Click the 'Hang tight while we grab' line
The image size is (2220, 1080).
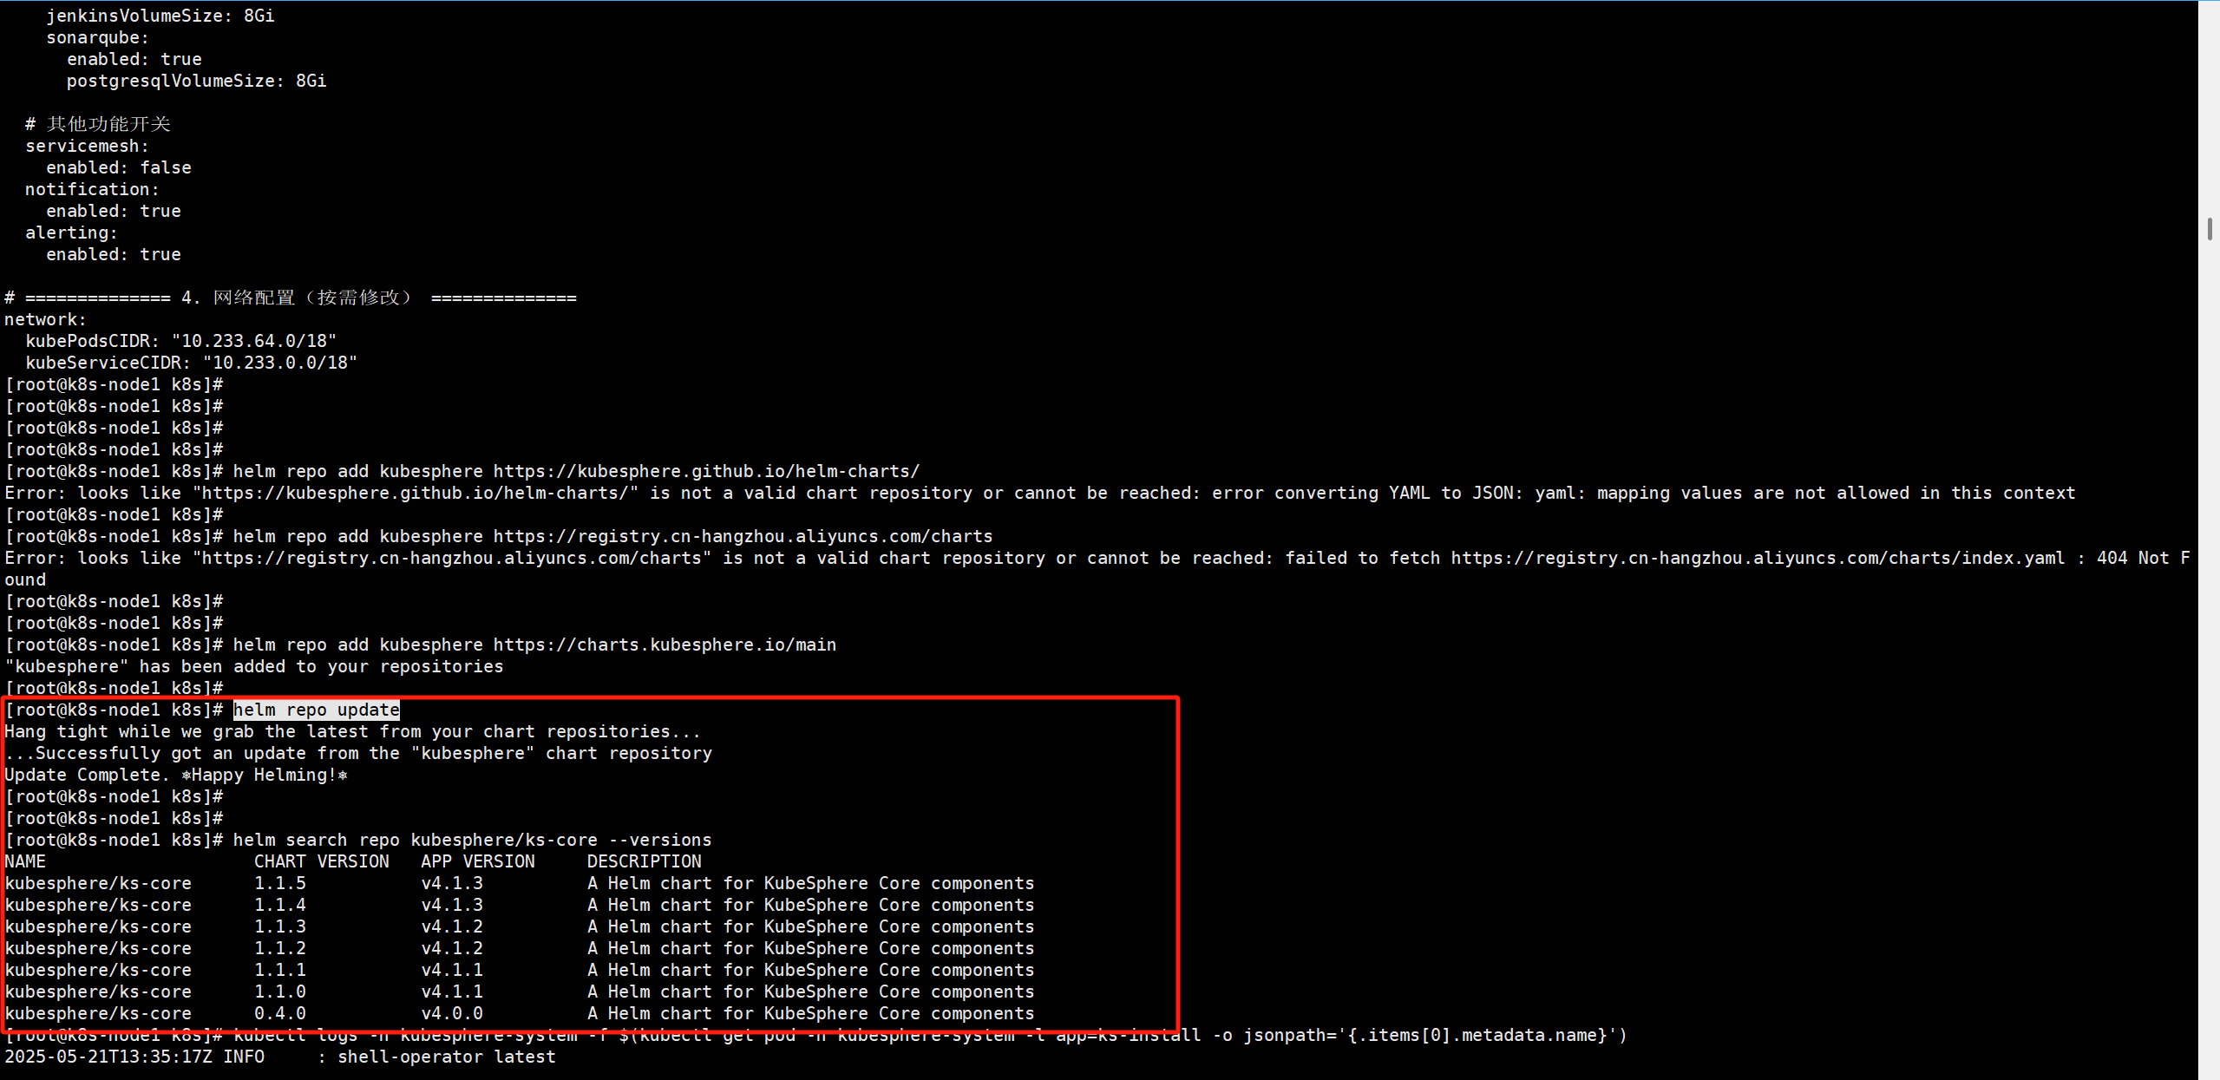352,731
